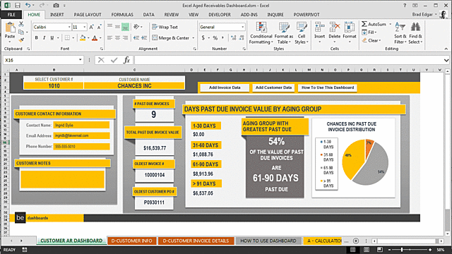Click the Format cells icon
Viewport: 452px width, 254px height.
(x=350, y=28)
